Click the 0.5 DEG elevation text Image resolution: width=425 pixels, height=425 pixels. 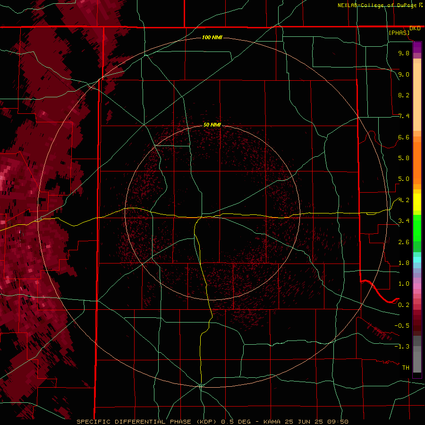pyautogui.click(x=236, y=422)
